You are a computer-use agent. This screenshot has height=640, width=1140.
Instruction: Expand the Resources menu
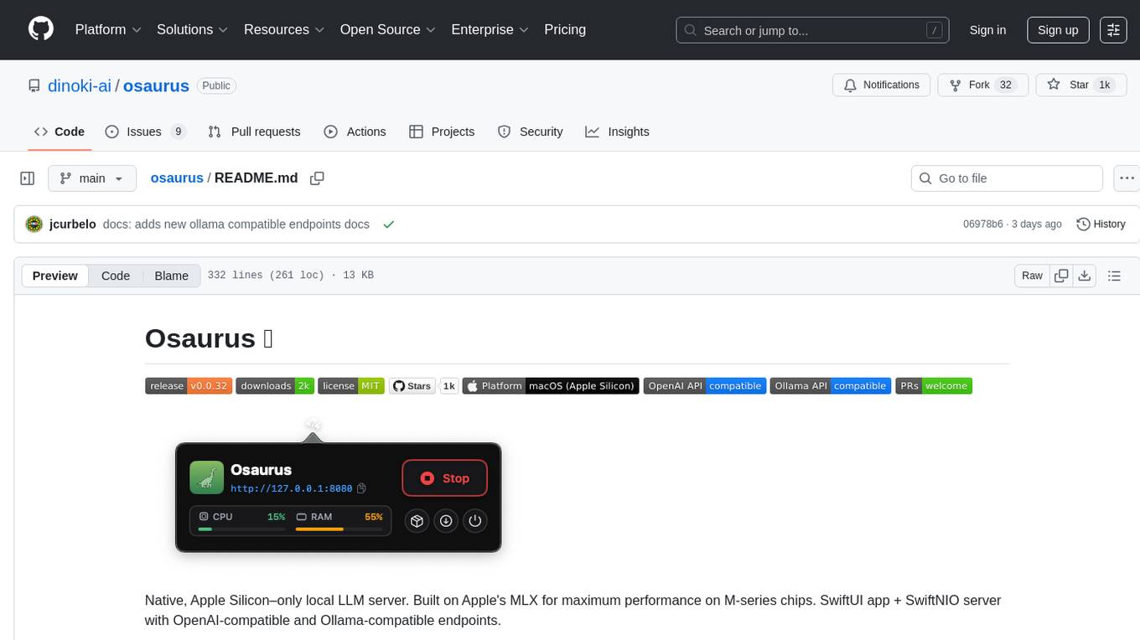tap(284, 29)
